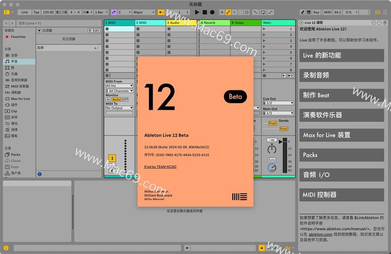Click the browser history back arrow
391x254 pixels.
pyautogui.click(x=7, y=23)
